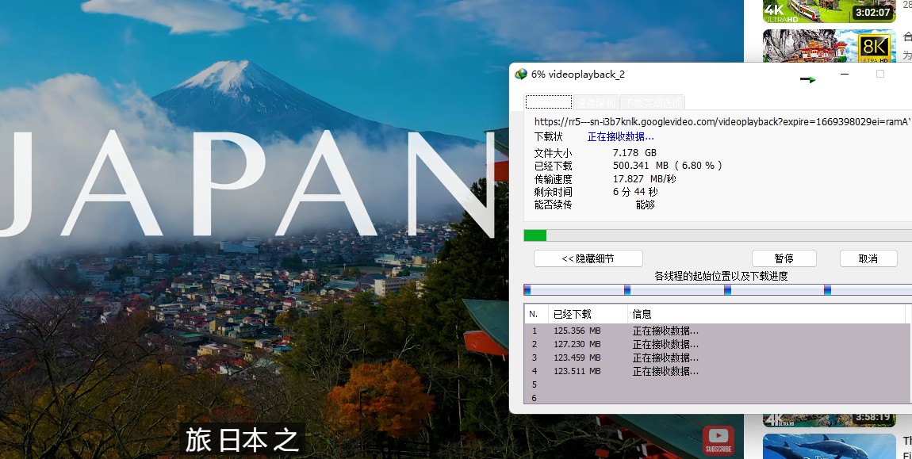Cancel the download with 取消
Image resolution: width=912 pixels, height=459 pixels.
[868, 258]
